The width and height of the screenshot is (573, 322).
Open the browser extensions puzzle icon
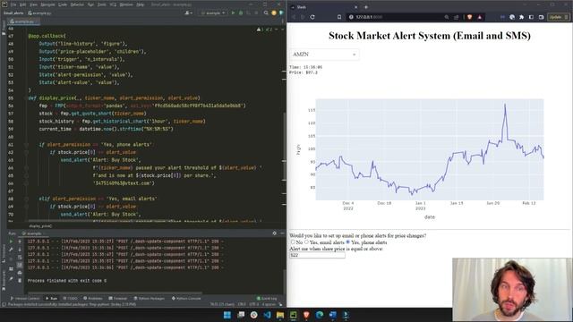pyautogui.click(x=521, y=17)
